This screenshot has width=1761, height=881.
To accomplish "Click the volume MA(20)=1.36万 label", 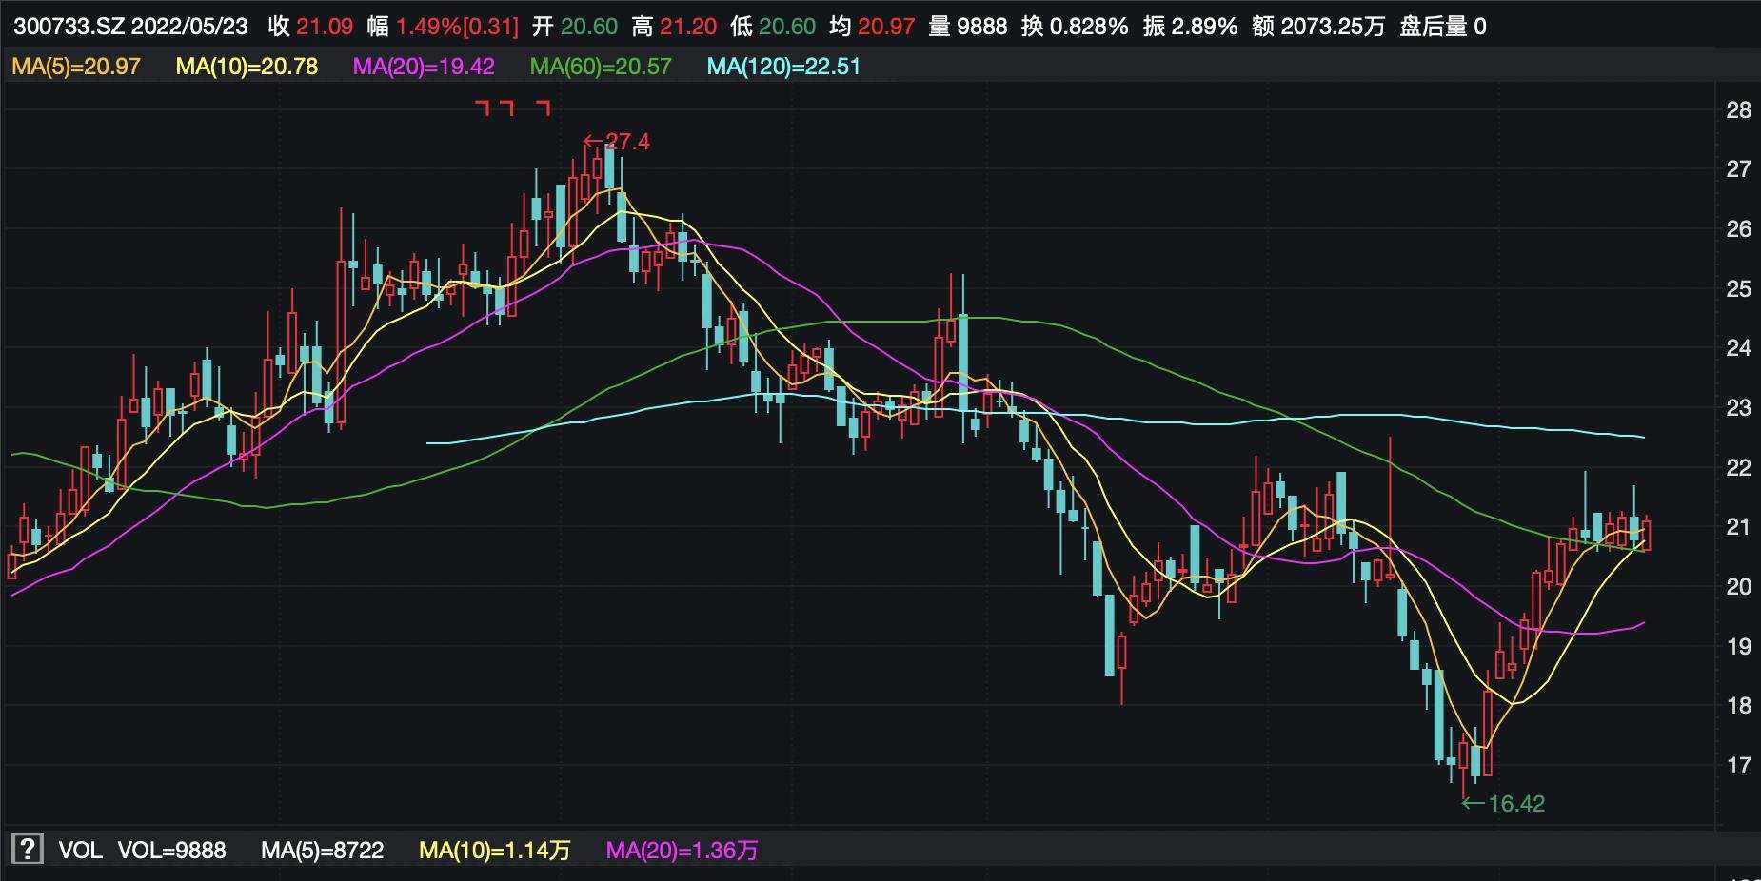I will (x=683, y=850).
